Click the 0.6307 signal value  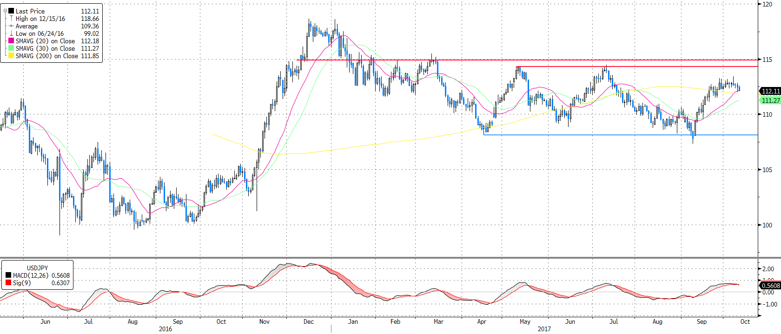[x=61, y=283]
